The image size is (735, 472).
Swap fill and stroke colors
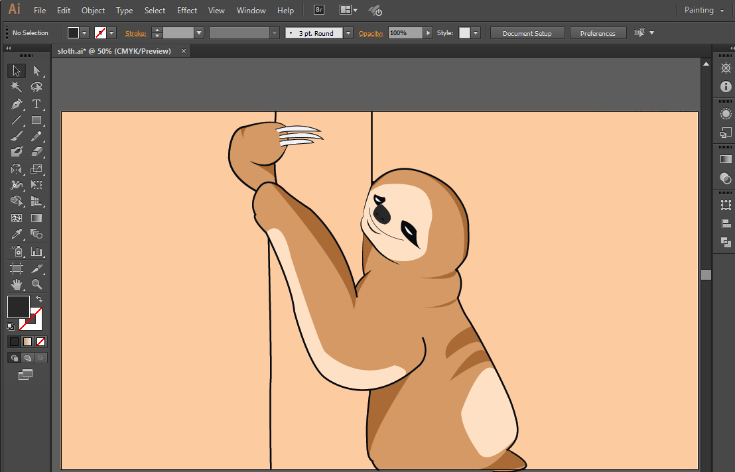[x=39, y=300]
